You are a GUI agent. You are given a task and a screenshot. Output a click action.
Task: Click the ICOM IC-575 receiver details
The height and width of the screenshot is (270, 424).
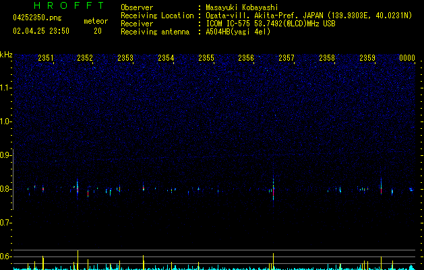tap(270, 24)
